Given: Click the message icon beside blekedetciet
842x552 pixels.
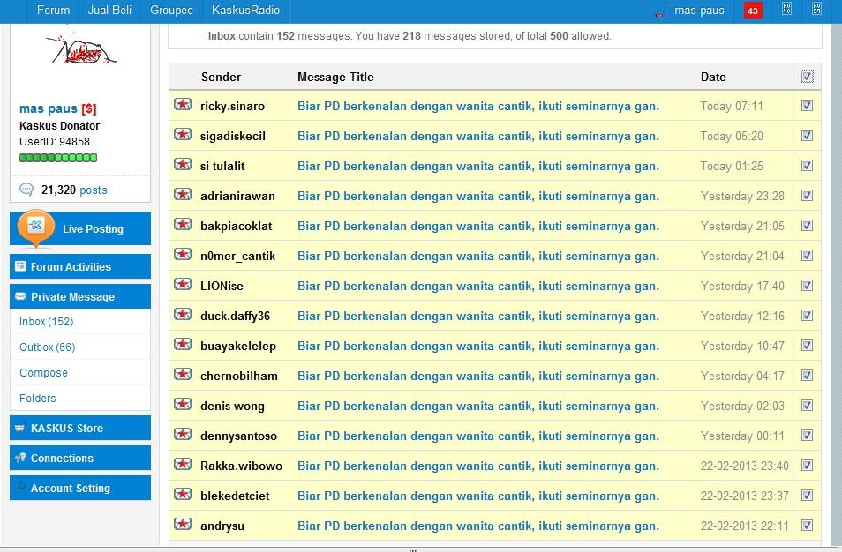Looking at the screenshot, I should coord(183,494).
